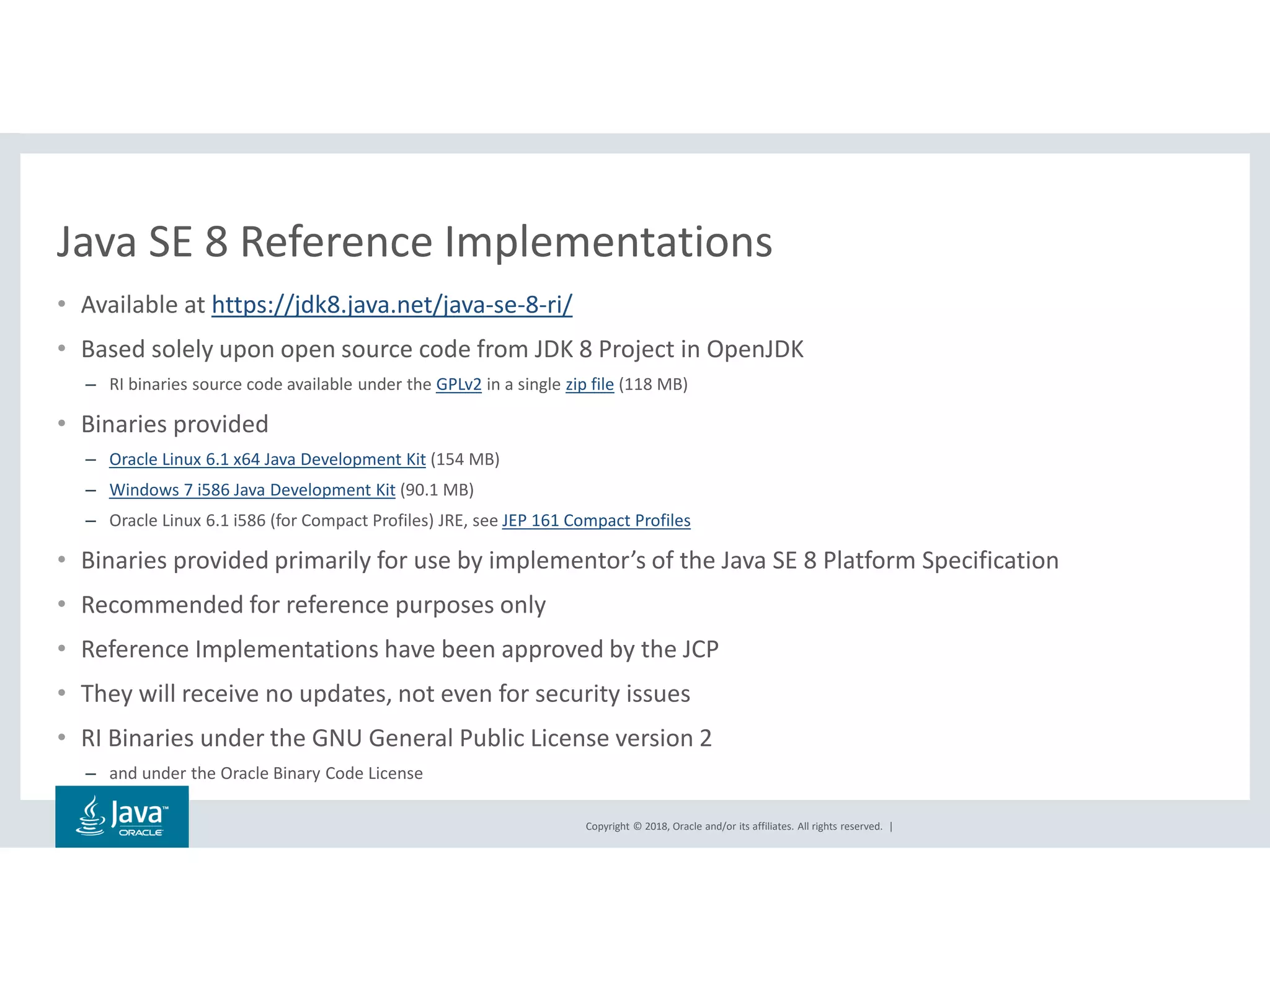Image resolution: width=1270 pixels, height=981 pixels.
Task: Click the 'no updates' security issues bullet
Action: click(385, 694)
